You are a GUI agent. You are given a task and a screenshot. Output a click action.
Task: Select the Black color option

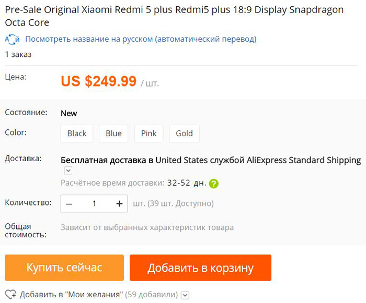(77, 134)
